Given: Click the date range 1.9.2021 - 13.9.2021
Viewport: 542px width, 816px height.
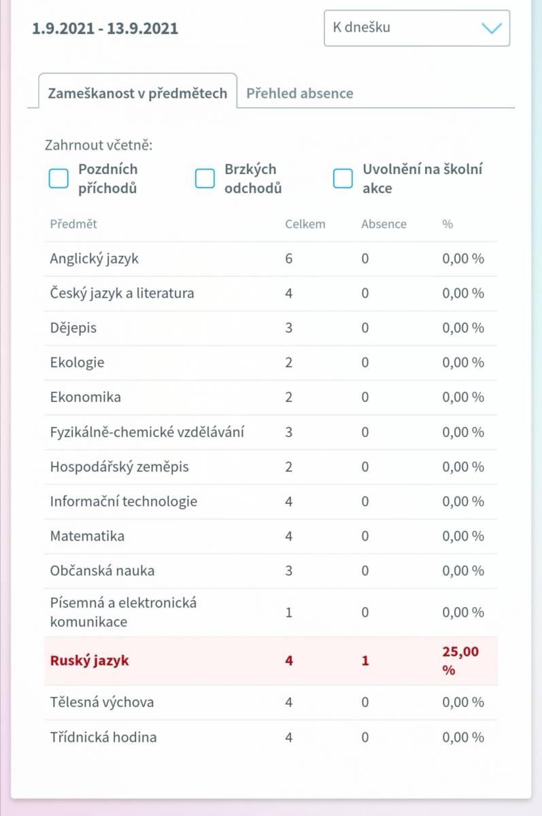Looking at the screenshot, I should pos(105,29).
